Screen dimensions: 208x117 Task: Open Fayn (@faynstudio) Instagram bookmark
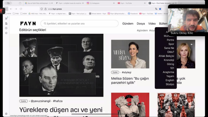[x=117, y=14]
